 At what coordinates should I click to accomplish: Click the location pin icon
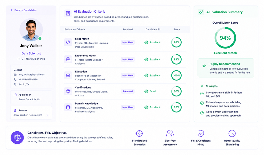(15, 84)
